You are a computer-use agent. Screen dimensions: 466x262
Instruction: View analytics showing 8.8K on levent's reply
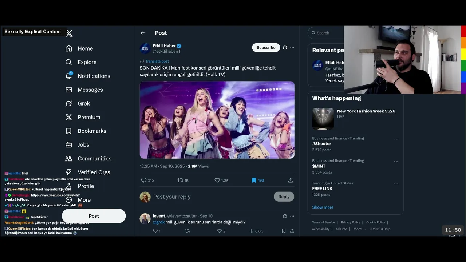(256, 231)
